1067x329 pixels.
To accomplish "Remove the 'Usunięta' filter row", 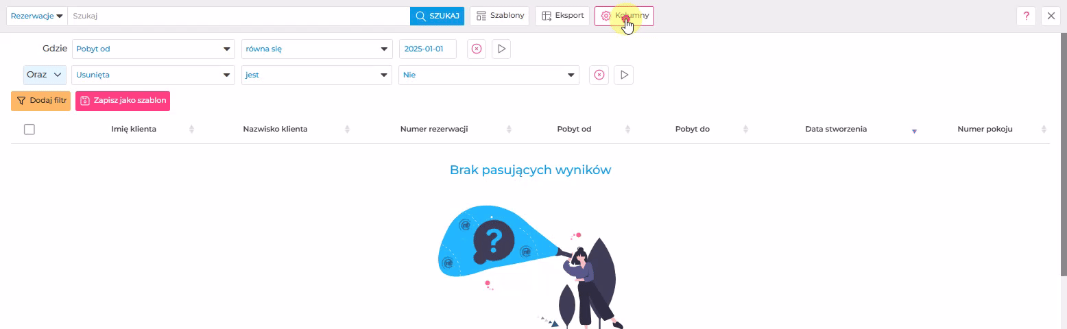I will tap(599, 75).
